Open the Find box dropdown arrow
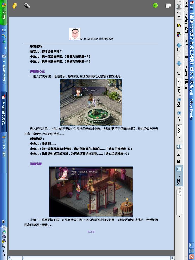 (x=179, y=216)
